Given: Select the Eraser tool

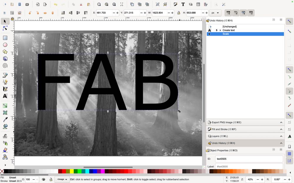Looking at the screenshot, I should pos(5,150).
